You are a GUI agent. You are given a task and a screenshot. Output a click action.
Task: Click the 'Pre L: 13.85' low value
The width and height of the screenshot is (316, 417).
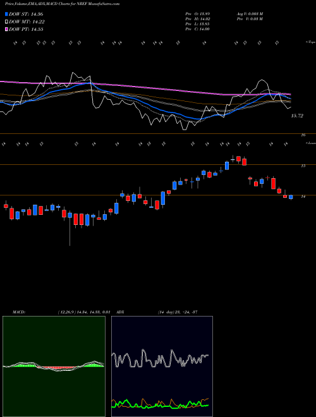pos(198,24)
